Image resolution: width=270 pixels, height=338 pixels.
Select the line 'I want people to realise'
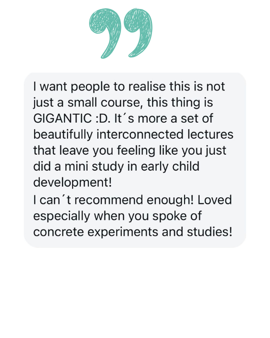[99, 87]
